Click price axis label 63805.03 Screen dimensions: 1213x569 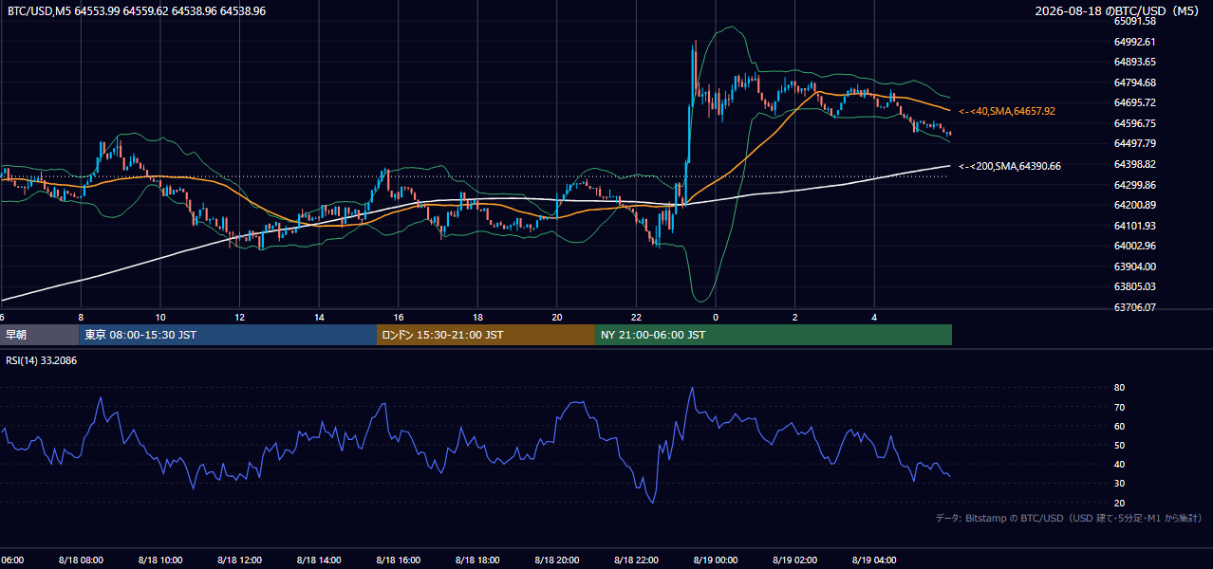coord(1134,286)
